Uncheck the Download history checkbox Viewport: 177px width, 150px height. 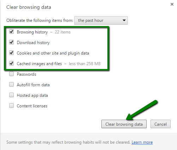point(12,42)
